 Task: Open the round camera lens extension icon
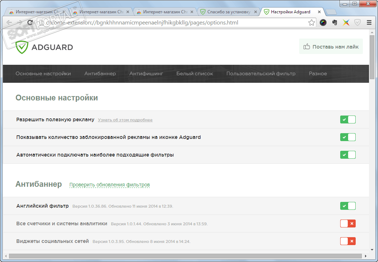tap(323, 23)
